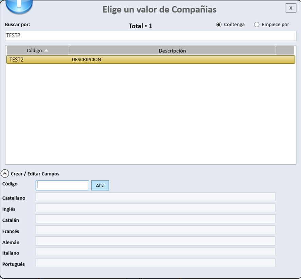Screen dimensions: 301x279
Task: Focus the Código input field
Action: tap(63, 185)
